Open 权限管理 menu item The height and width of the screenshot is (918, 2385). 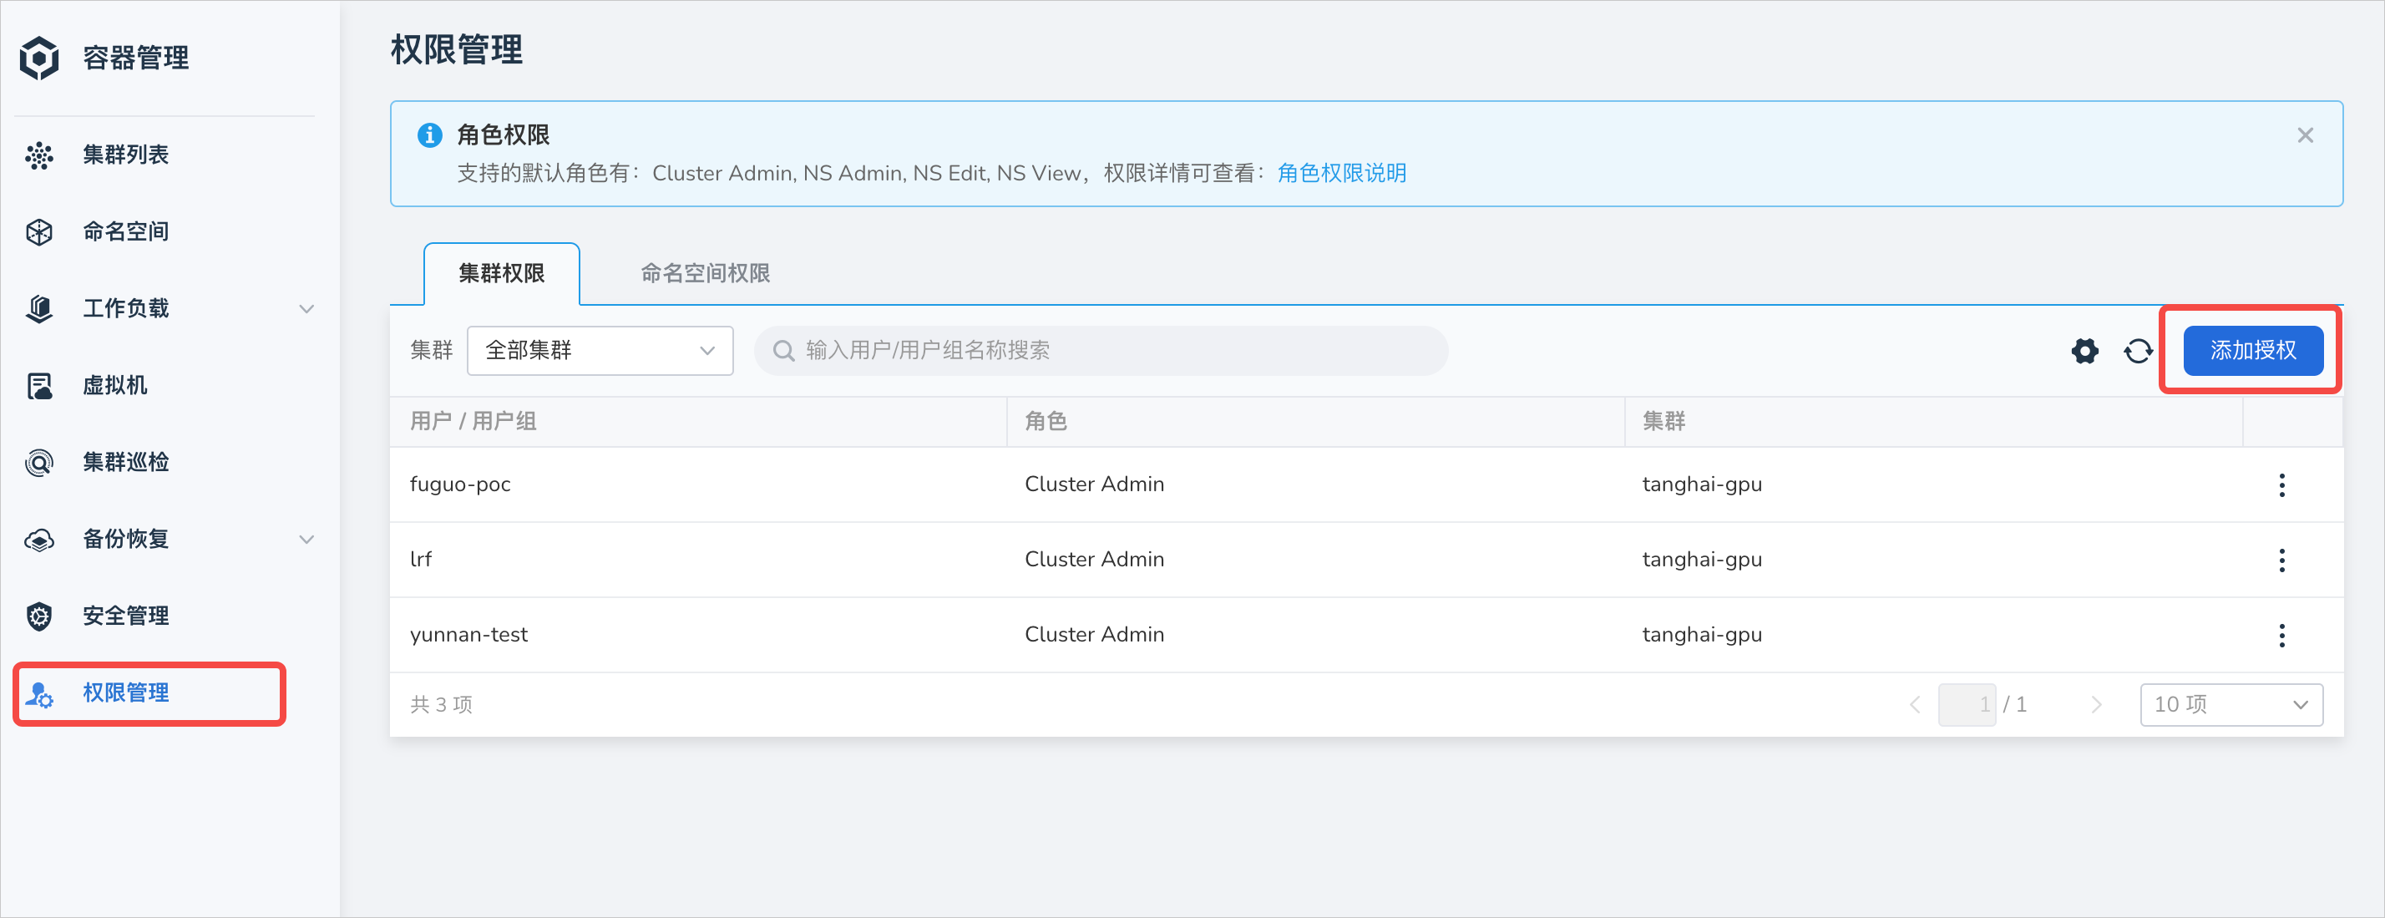[x=126, y=693]
